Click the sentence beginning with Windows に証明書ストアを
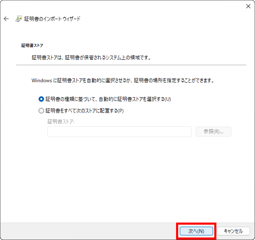The height and width of the screenshot is (240, 255). (123, 81)
